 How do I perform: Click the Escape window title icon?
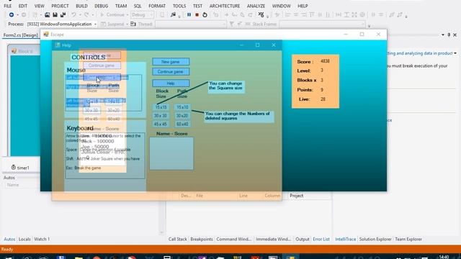46,35
